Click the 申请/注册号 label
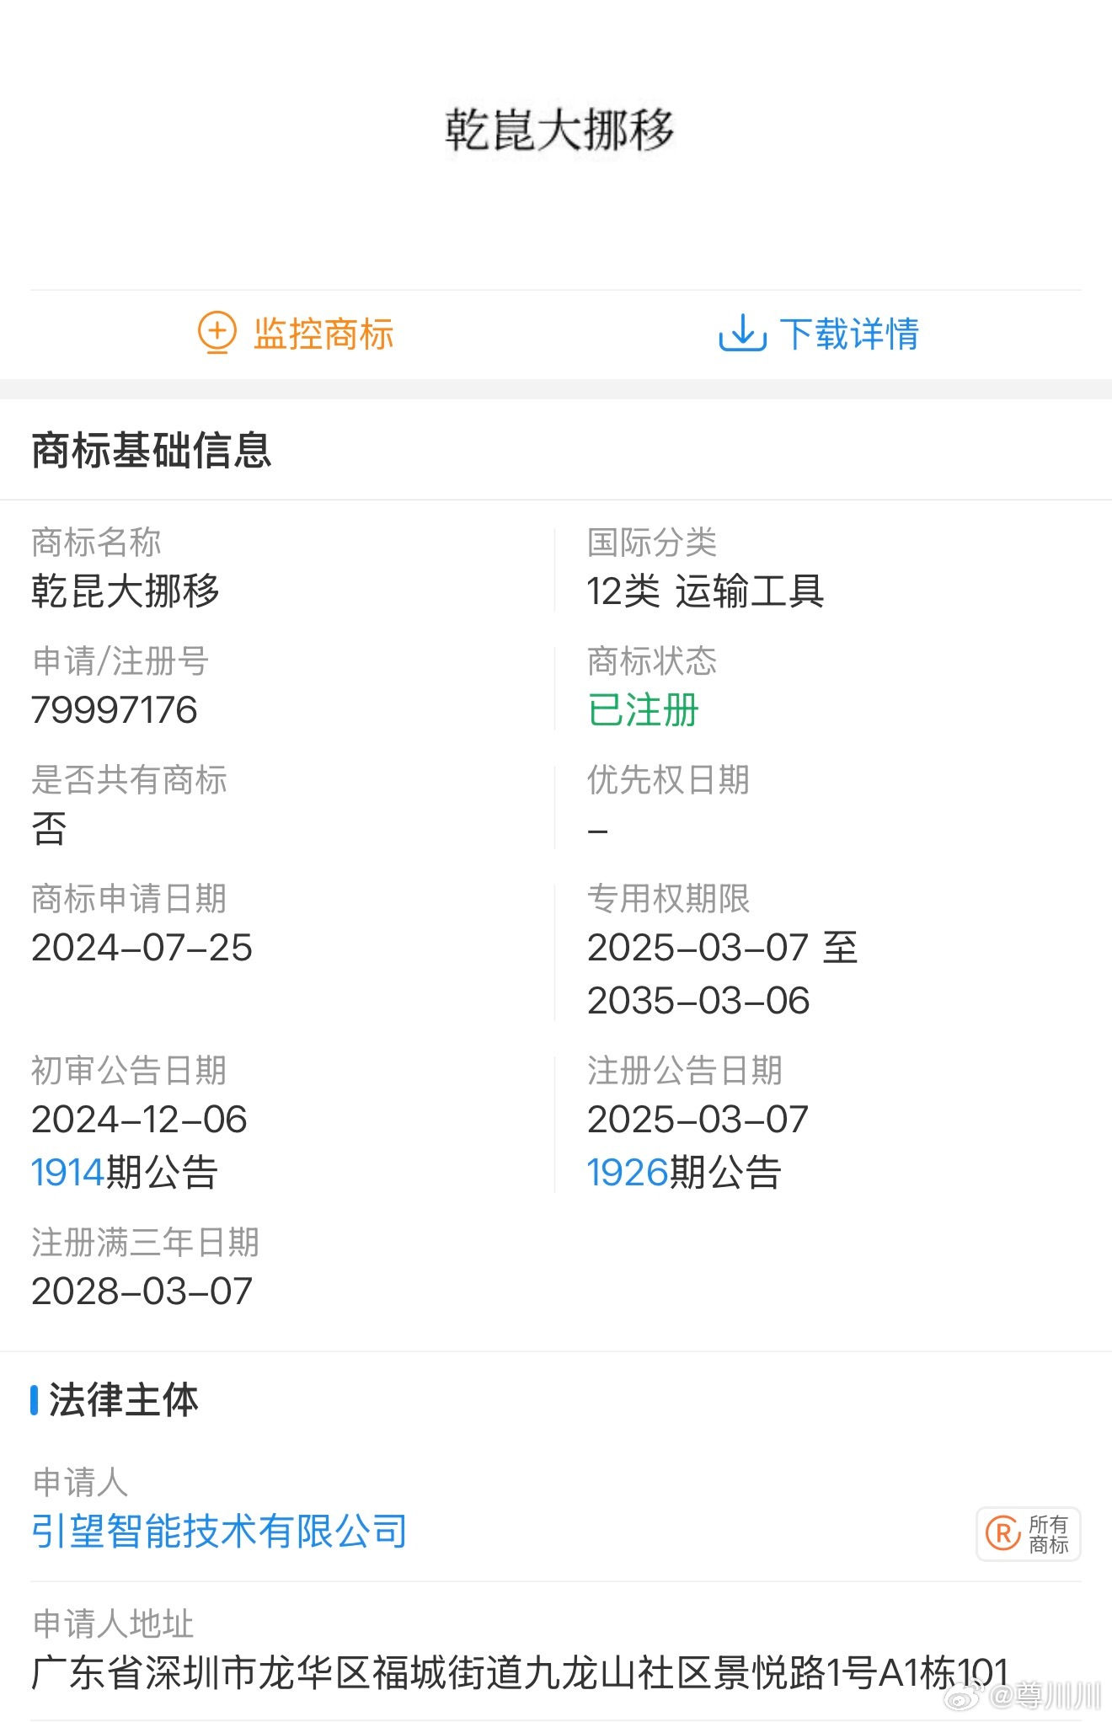This screenshot has width=1112, height=1722. pos(120,661)
